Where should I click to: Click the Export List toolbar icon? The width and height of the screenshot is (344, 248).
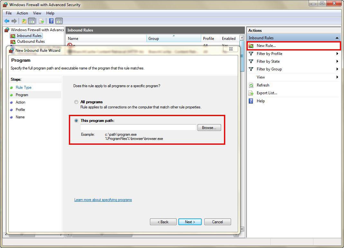(x=42, y=21)
